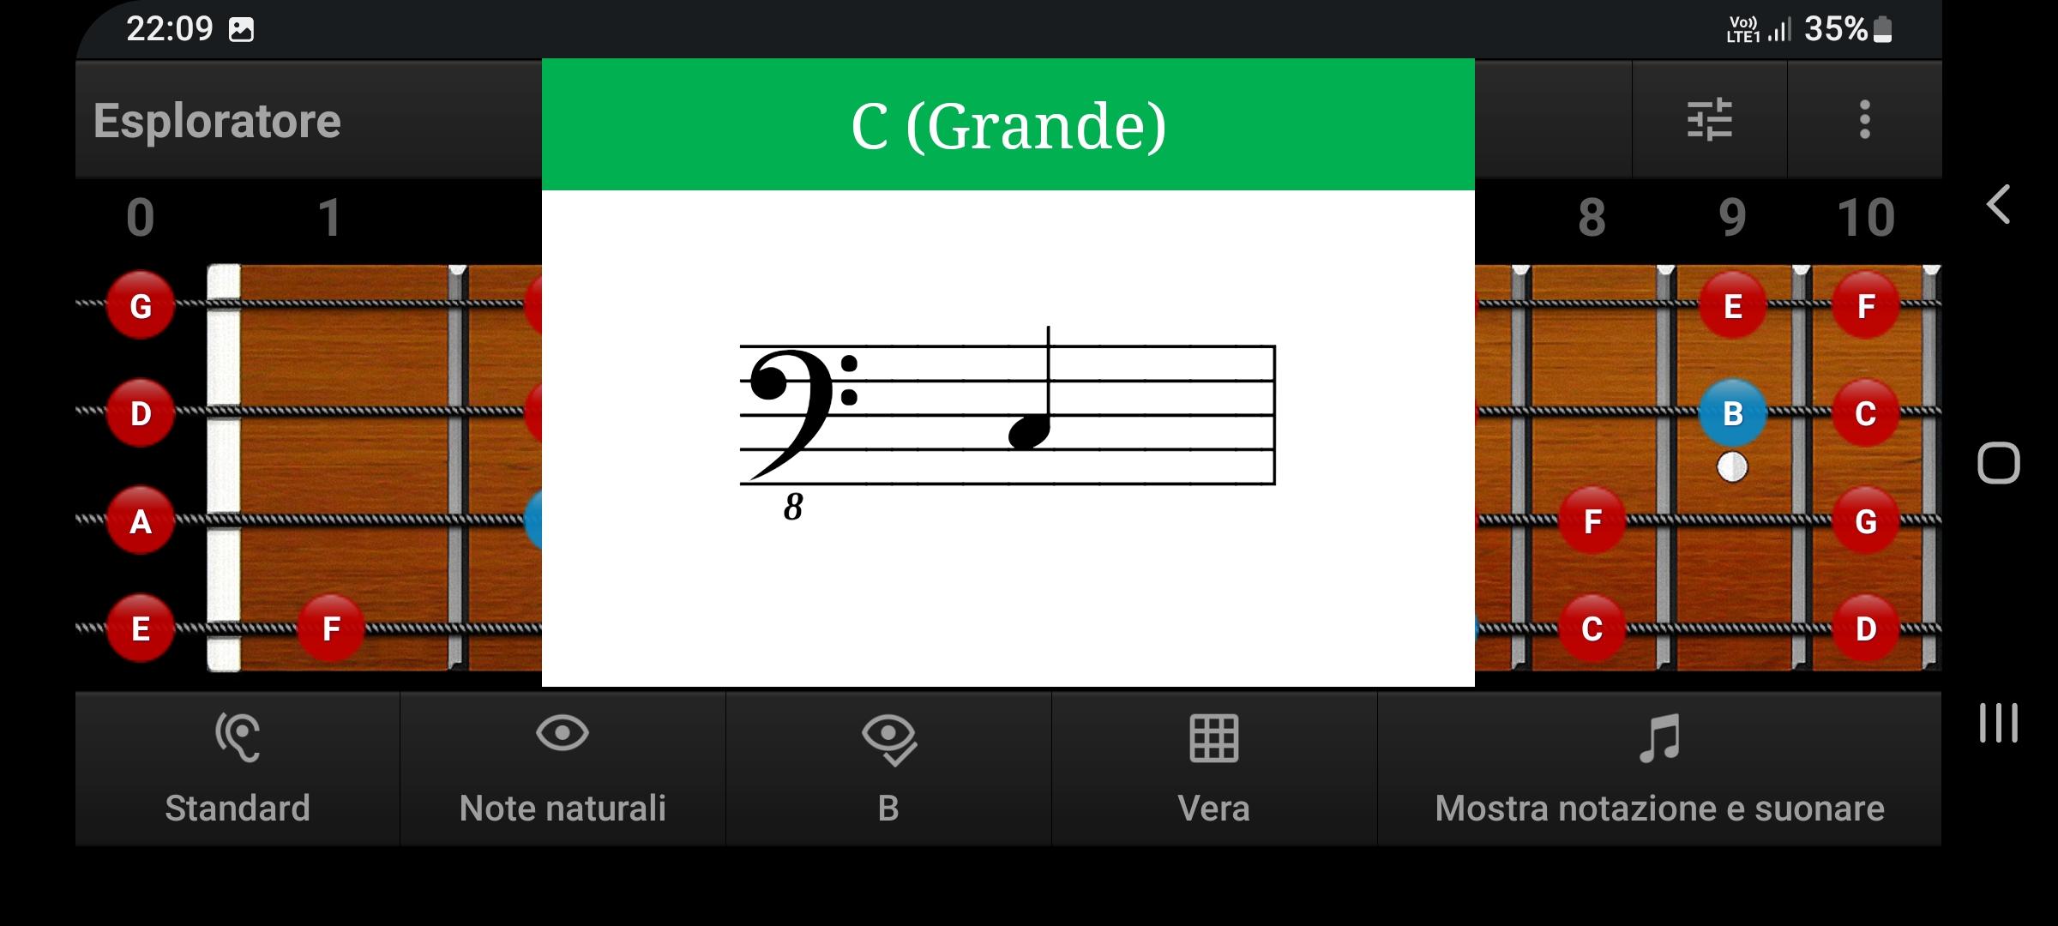
Task: Tap the ear icon for Standard tuning
Action: point(238,737)
